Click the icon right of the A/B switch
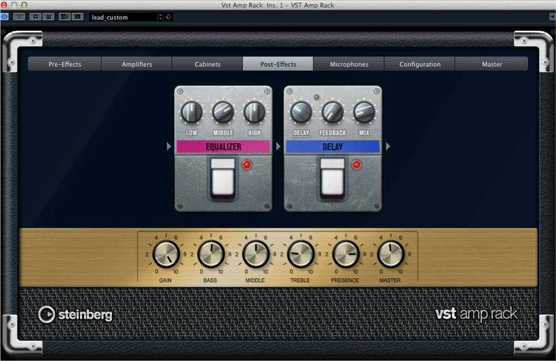This screenshot has width=556, height=361. click(x=77, y=16)
